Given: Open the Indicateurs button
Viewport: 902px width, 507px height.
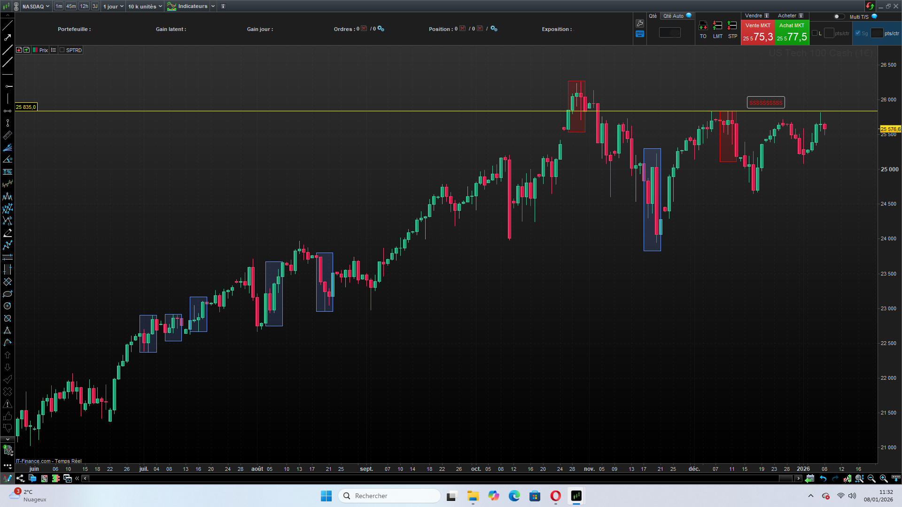Looking at the screenshot, I should pos(188,7).
